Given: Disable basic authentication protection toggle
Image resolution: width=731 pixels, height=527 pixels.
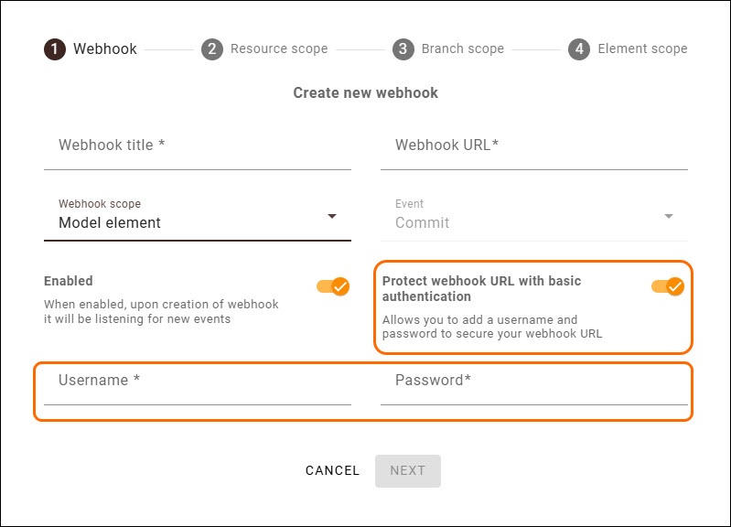Looking at the screenshot, I should tap(668, 286).
